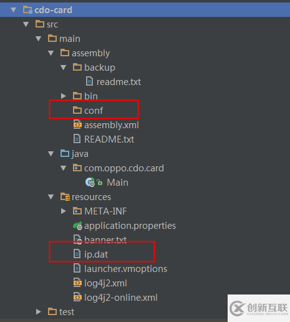Screen dimensions: 290x322
Task: Expand the test folder arrow
Action: pos(39,312)
